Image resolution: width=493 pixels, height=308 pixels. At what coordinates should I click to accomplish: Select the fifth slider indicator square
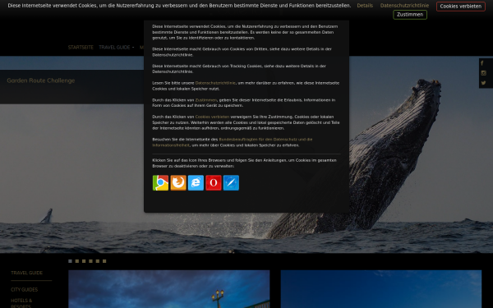pyautogui.click(x=98, y=261)
